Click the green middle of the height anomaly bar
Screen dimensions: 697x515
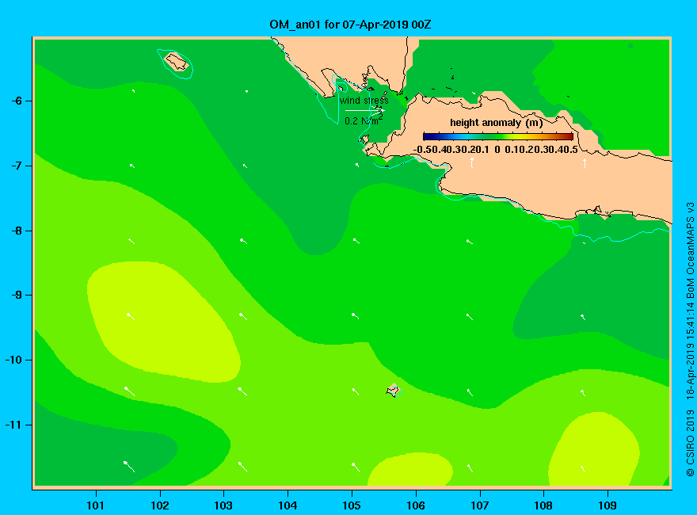pos(498,136)
